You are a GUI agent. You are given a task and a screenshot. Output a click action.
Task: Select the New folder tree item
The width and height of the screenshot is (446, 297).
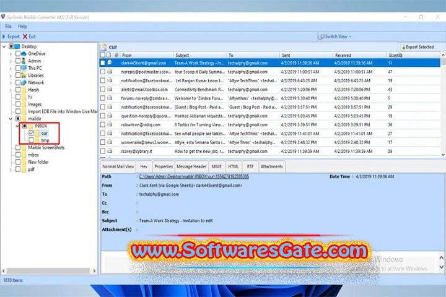pos(38,162)
